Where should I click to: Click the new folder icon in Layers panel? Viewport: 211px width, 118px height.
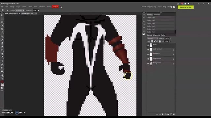[x=168, y=114]
